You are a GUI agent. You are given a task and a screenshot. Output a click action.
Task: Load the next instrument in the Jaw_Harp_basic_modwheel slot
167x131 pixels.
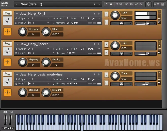click(x=99, y=74)
